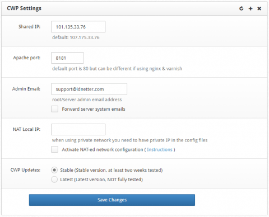Close the CWP Settings panel with X icon
The height and width of the screenshot is (217, 269).
click(x=259, y=8)
